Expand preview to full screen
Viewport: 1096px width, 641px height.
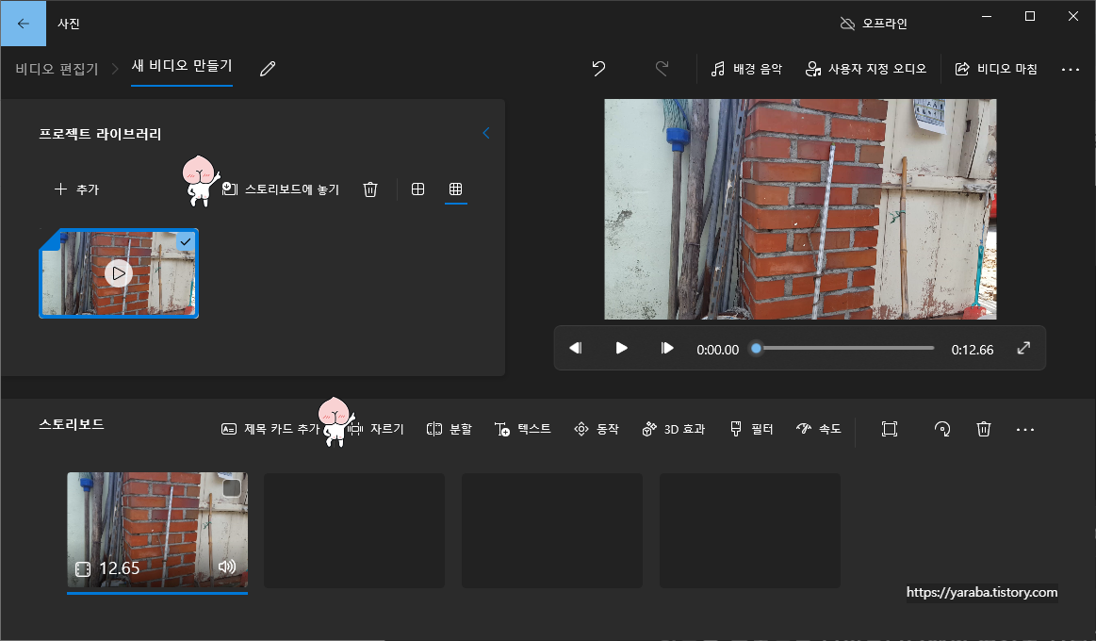point(1023,348)
